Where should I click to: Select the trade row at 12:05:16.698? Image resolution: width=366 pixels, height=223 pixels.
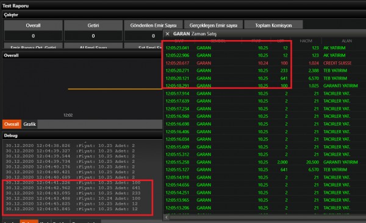click(x=265, y=124)
